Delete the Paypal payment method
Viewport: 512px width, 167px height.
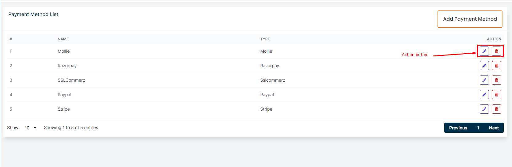496,95
